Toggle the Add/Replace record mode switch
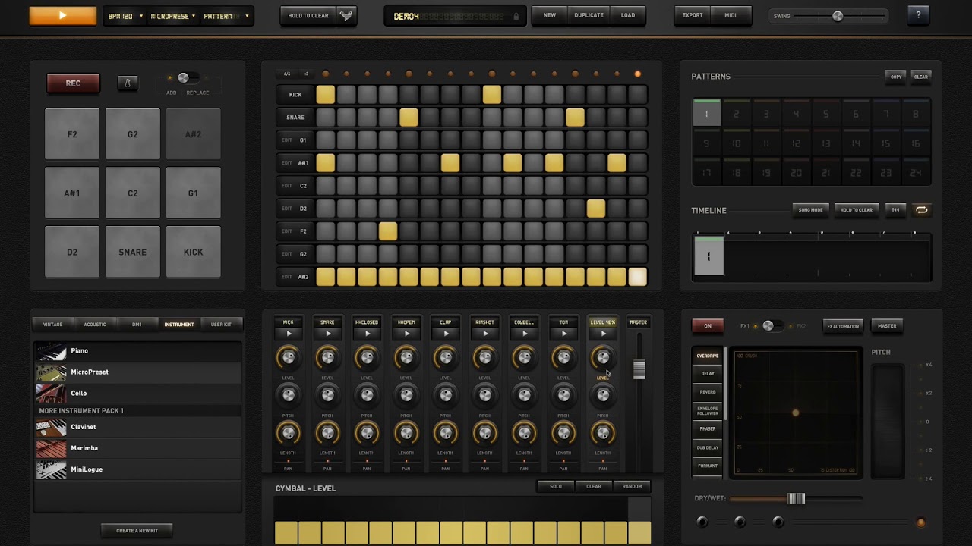Screen dimensions: 972x546 [187, 78]
